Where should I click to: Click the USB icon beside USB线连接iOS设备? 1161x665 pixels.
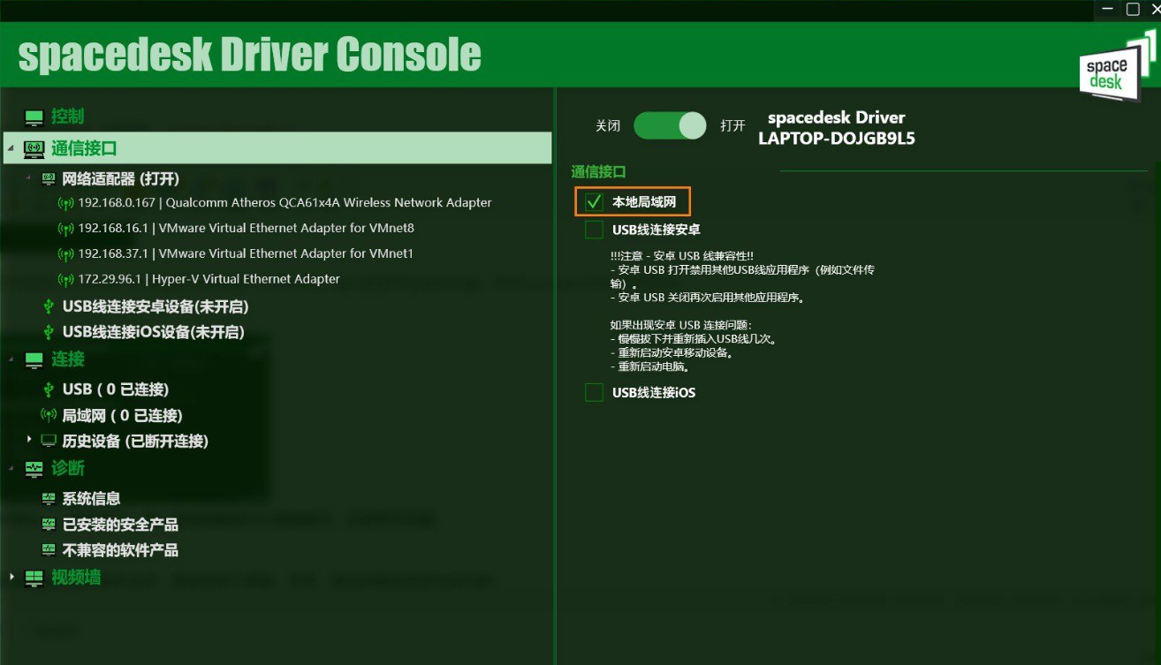click(x=49, y=332)
